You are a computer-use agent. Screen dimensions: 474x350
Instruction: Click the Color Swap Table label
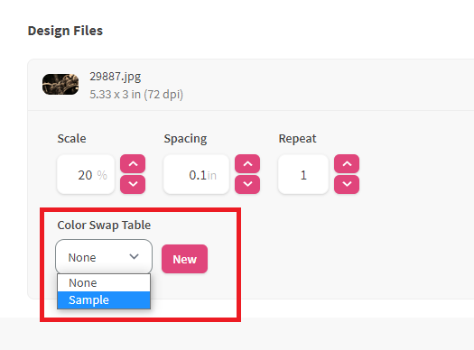pos(104,226)
